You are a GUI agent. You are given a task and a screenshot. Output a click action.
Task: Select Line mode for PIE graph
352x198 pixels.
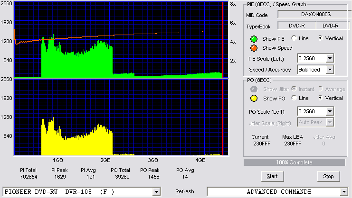pyautogui.click(x=294, y=38)
